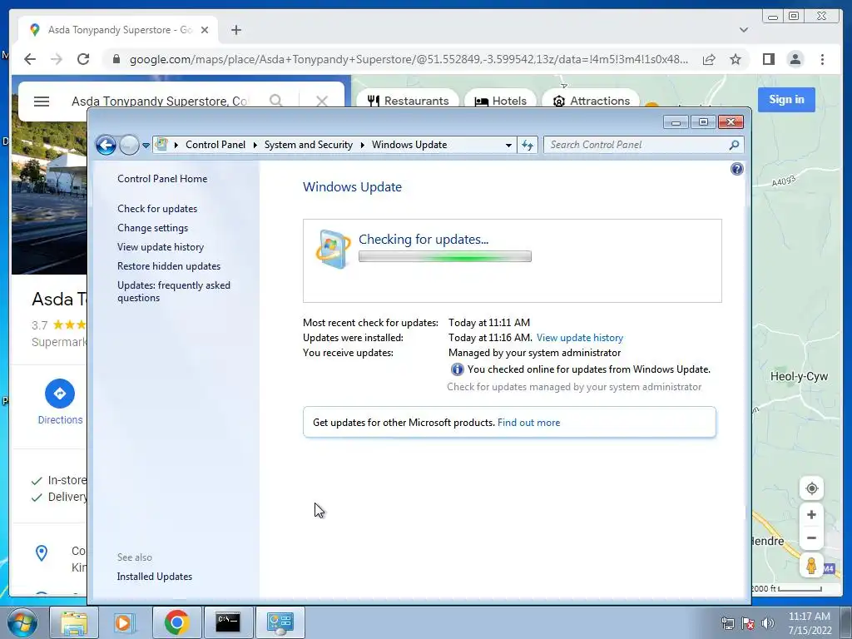Click Asda store photo thumbnail
Viewport: 852px width, 639px height.
tap(49, 198)
